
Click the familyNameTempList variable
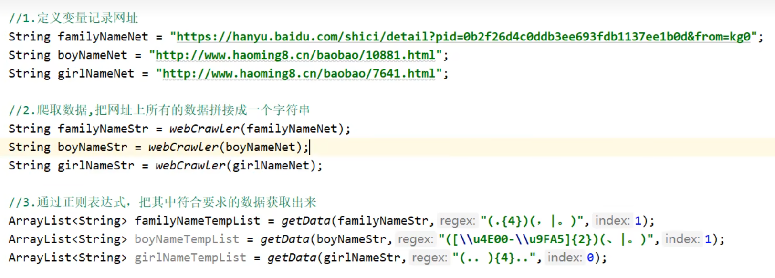point(197,221)
